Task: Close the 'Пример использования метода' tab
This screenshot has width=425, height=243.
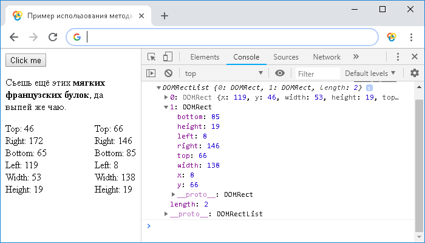Action: (x=141, y=16)
